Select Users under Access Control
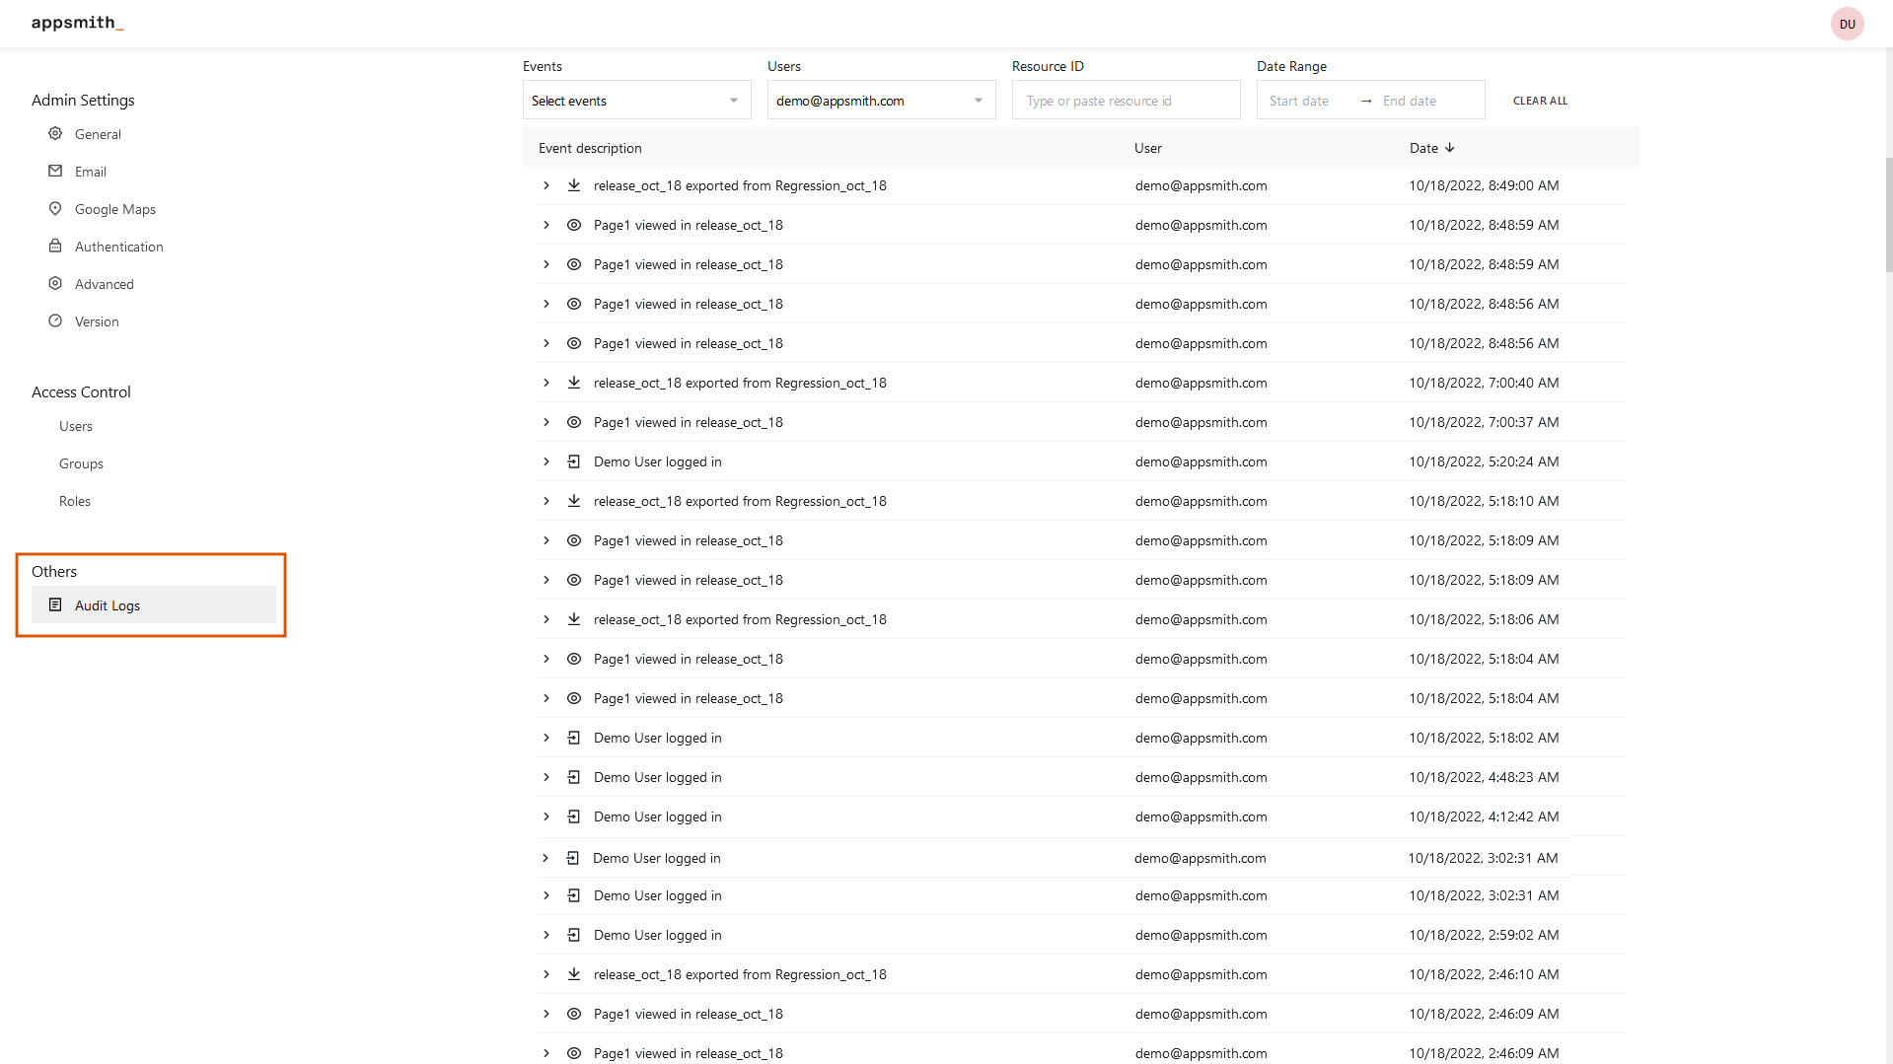 tap(76, 425)
